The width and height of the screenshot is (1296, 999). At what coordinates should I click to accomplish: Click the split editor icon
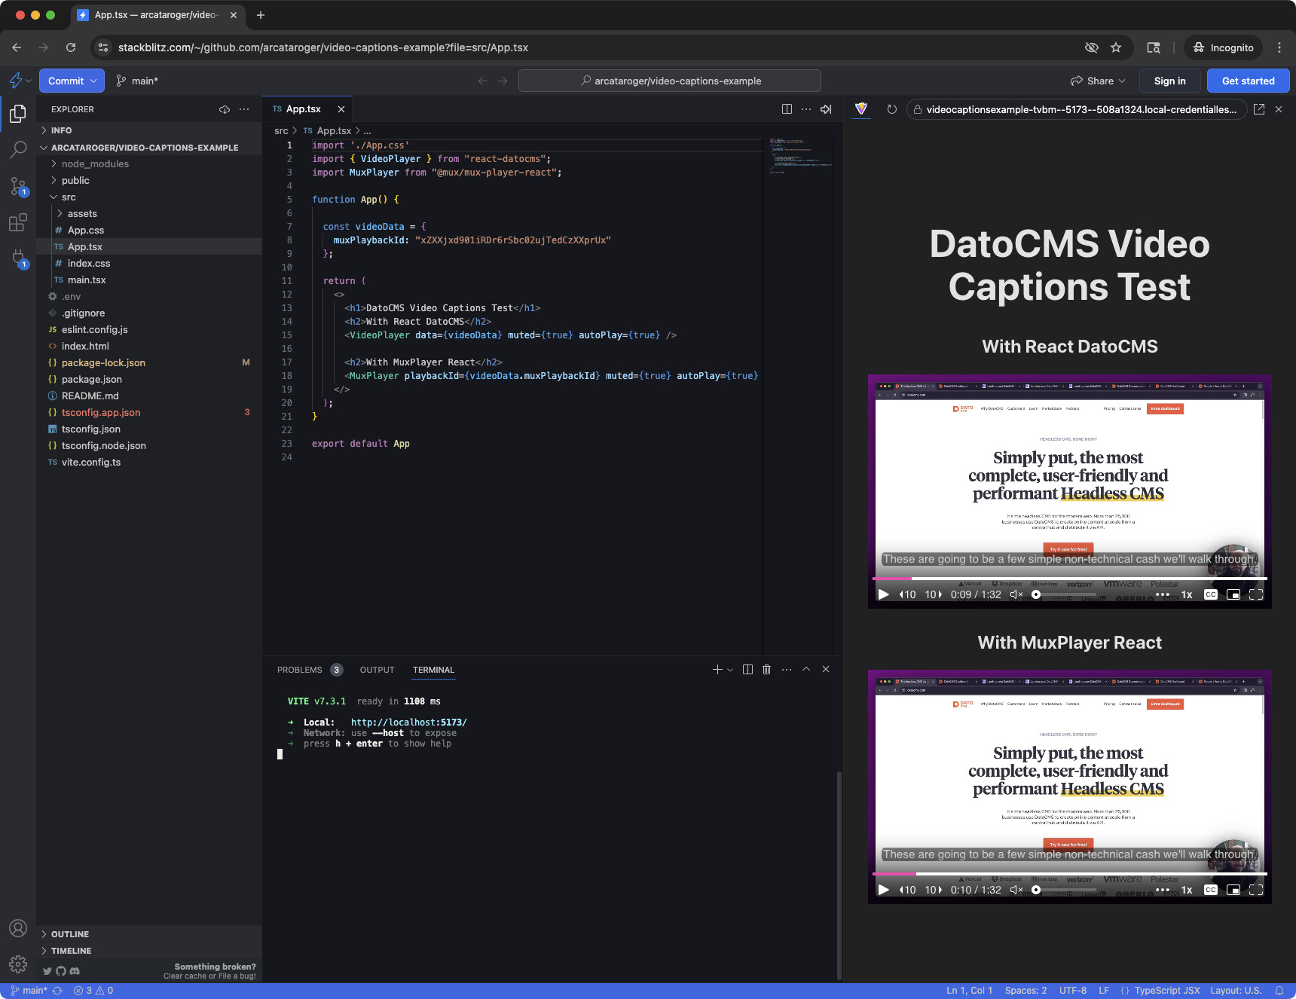787,109
